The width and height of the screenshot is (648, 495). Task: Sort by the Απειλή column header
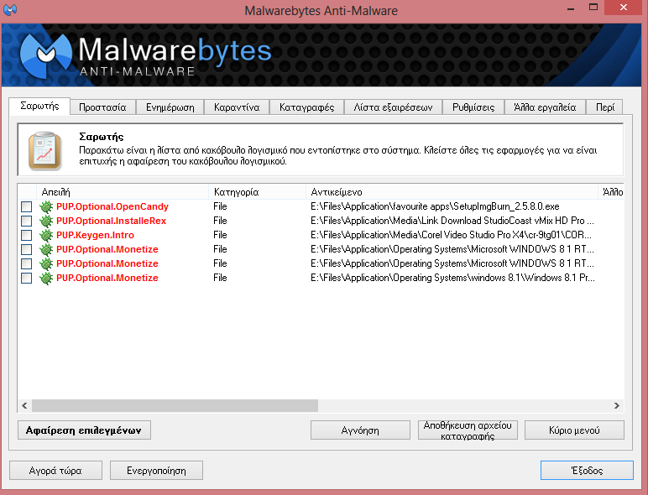[123, 192]
